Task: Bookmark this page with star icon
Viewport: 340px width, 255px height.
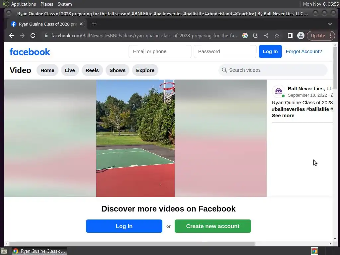Action: tap(277, 36)
